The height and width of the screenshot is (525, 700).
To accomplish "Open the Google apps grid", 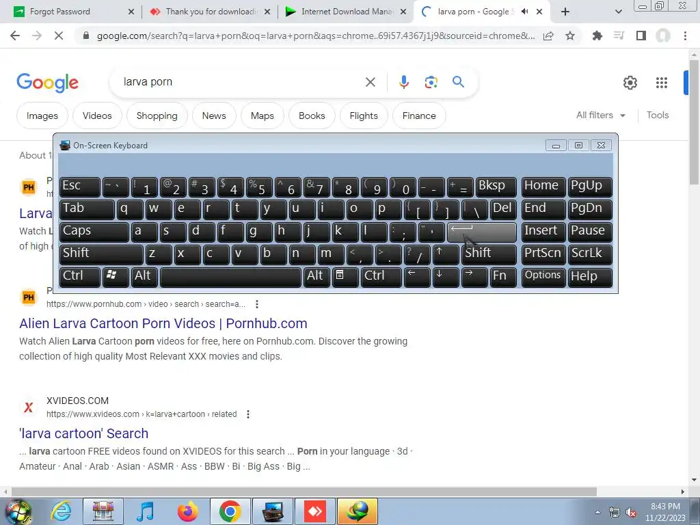I will [x=662, y=83].
